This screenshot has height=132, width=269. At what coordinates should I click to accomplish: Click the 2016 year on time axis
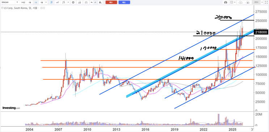(145, 129)
